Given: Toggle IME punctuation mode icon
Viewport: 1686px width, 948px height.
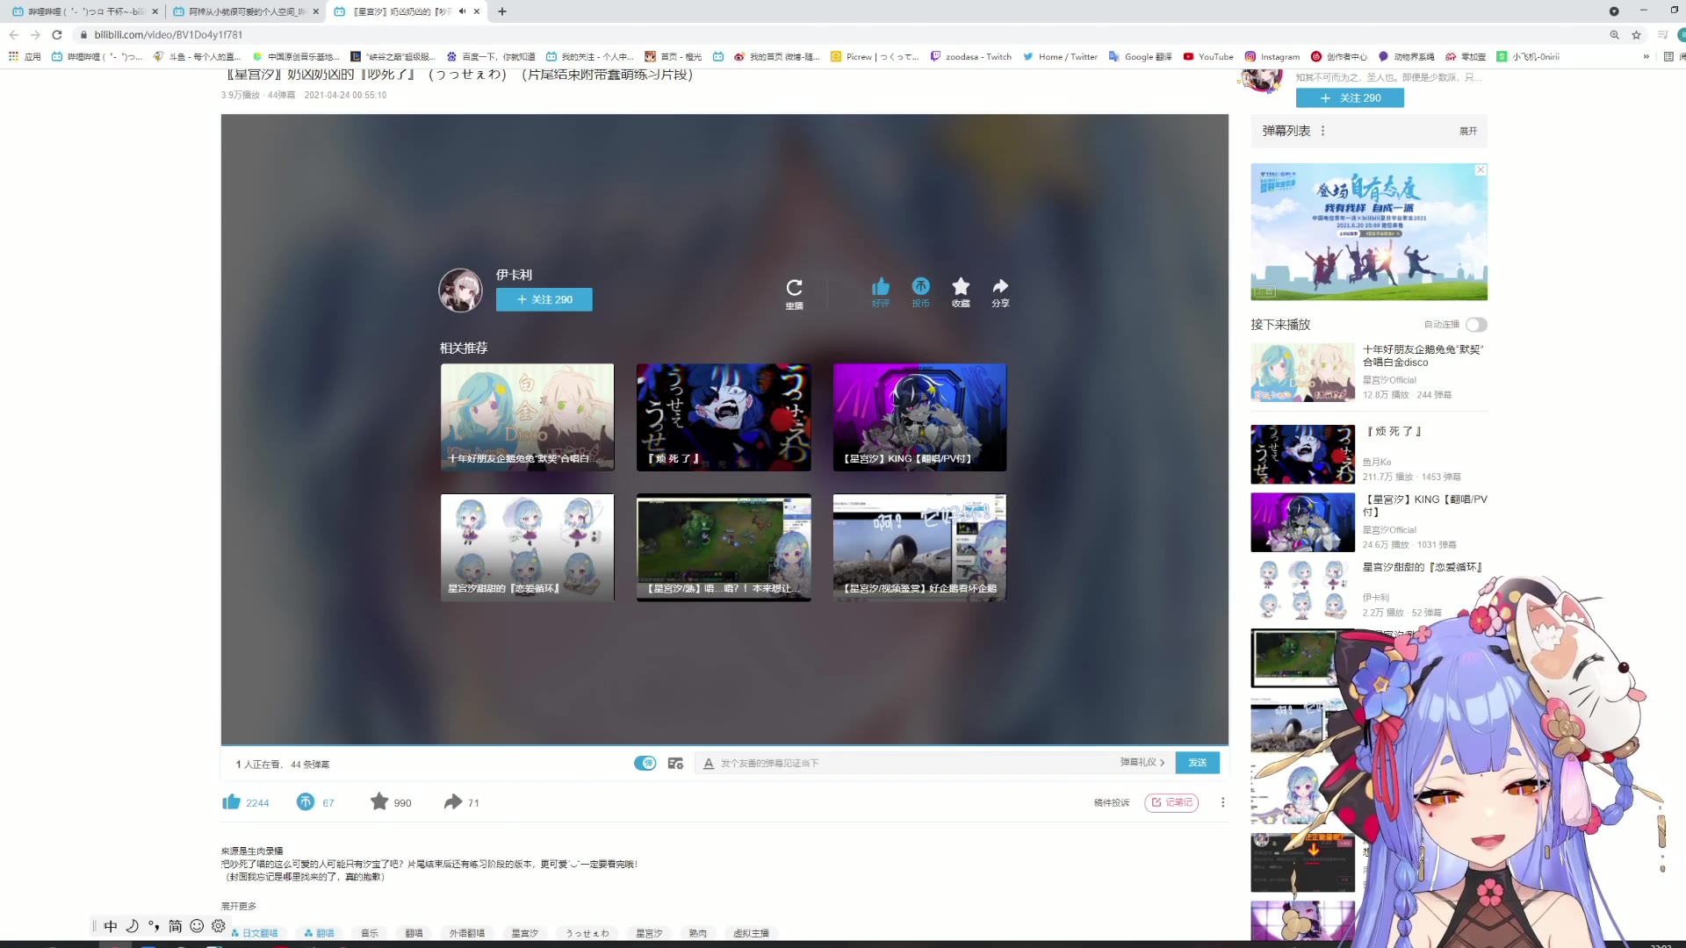Looking at the screenshot, I should click(154, 926).
